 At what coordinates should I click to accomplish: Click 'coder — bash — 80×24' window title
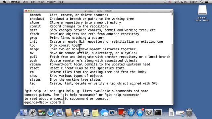point(100,11)
